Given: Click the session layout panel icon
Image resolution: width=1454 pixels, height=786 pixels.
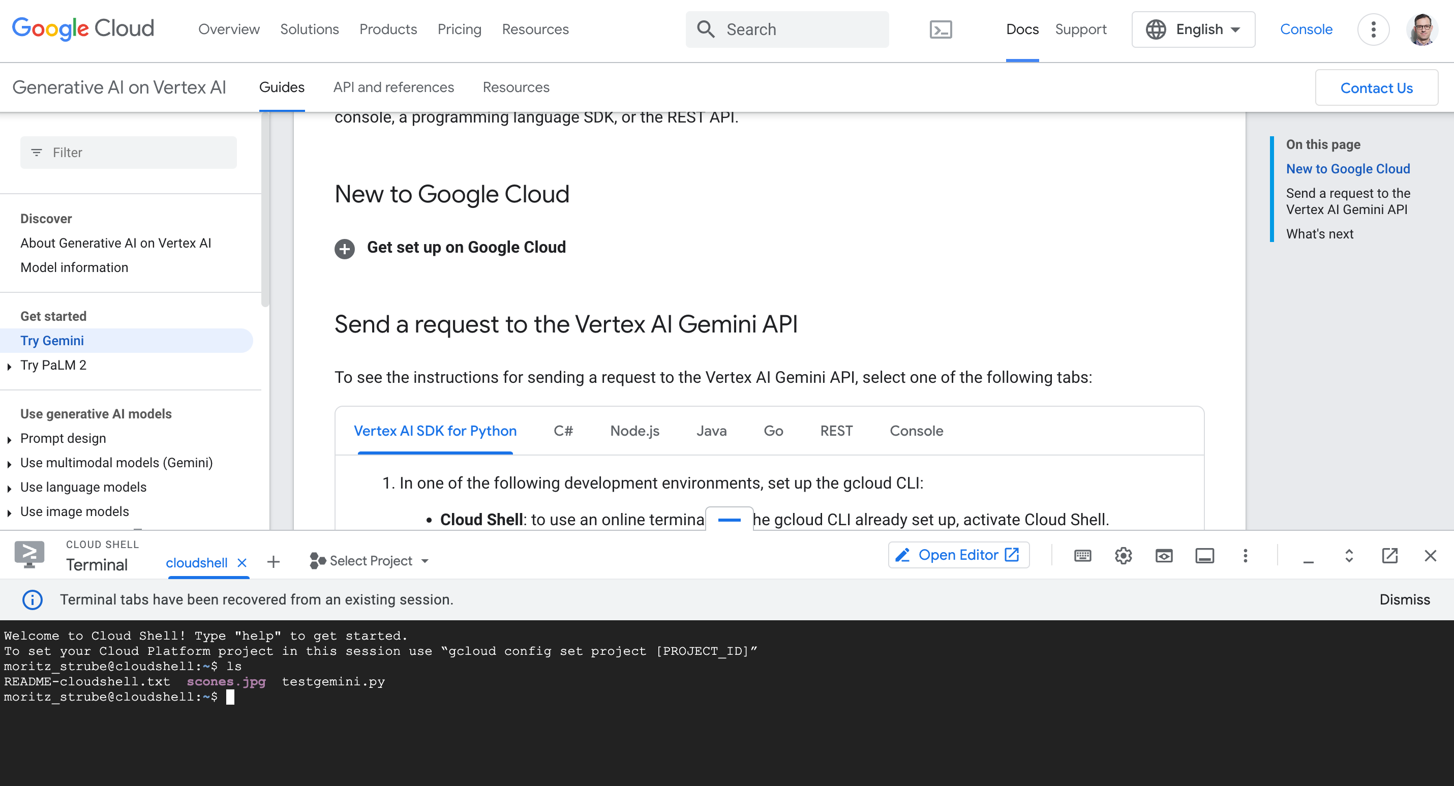Looking at the screenshot, I should point(1204,556).
